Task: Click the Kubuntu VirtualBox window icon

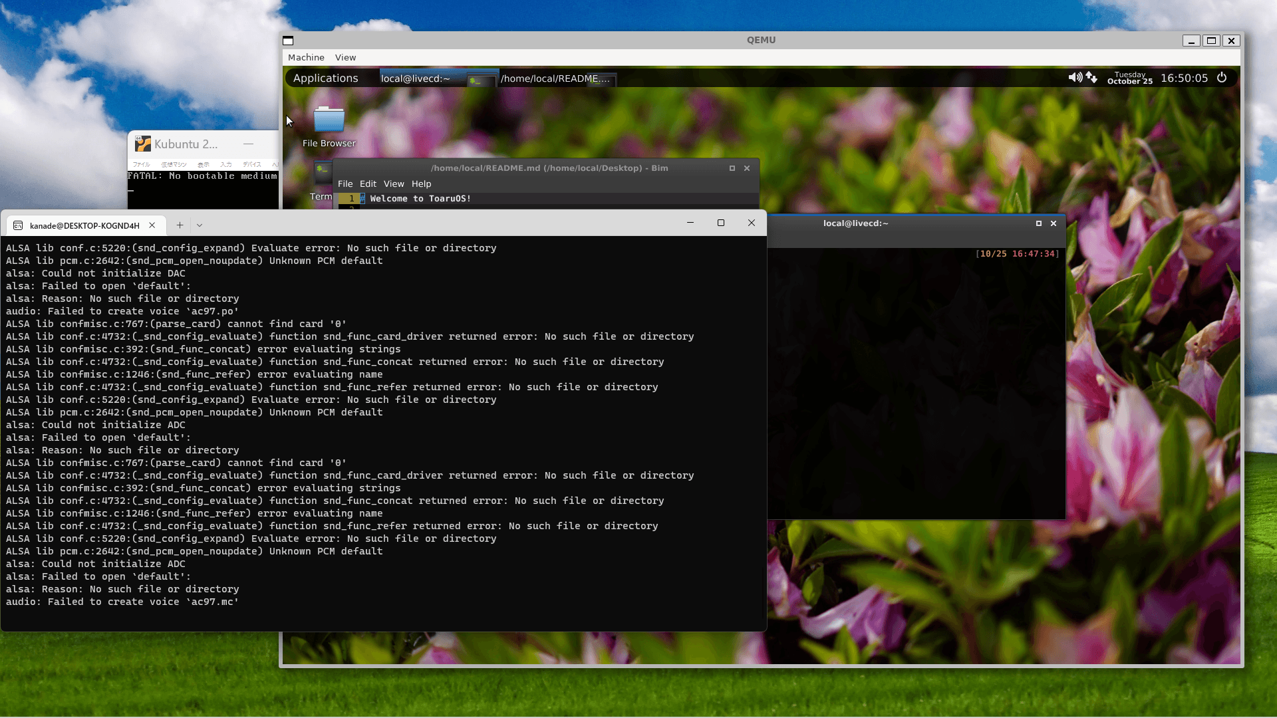Action: (142, 144)
